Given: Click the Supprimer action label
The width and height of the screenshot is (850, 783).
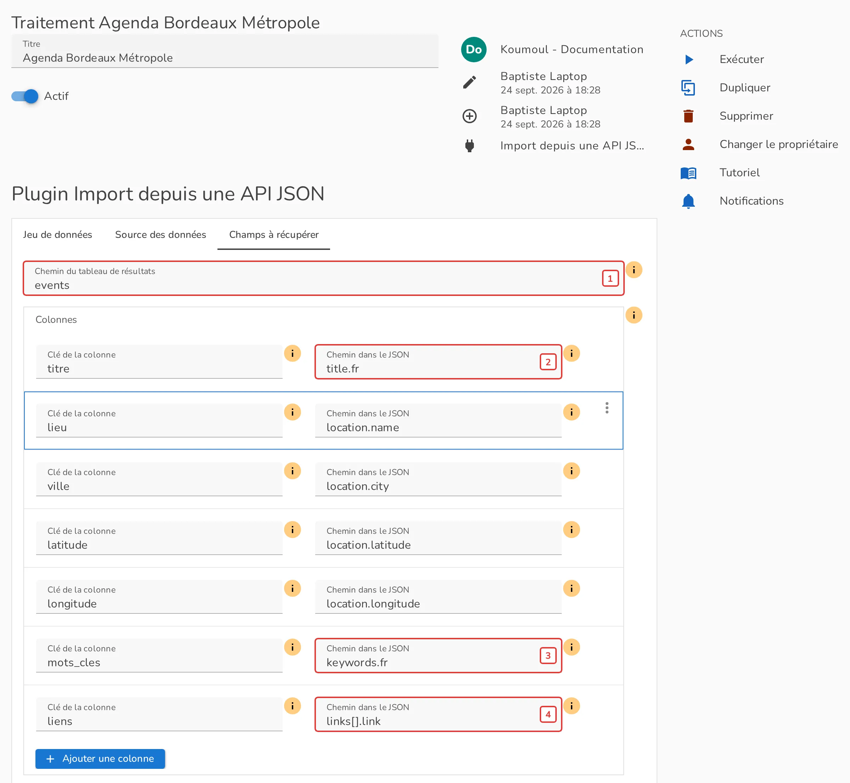Looking at the screenshot, I should point(747,116).
